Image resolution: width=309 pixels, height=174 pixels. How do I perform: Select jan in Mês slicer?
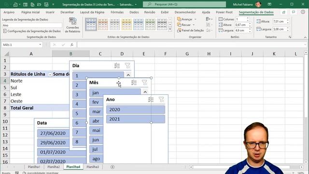click(115, 92)
